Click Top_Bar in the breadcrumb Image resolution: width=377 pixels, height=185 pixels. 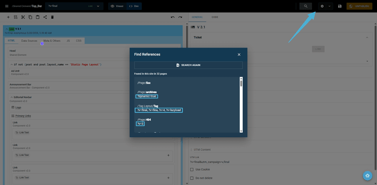37,6
